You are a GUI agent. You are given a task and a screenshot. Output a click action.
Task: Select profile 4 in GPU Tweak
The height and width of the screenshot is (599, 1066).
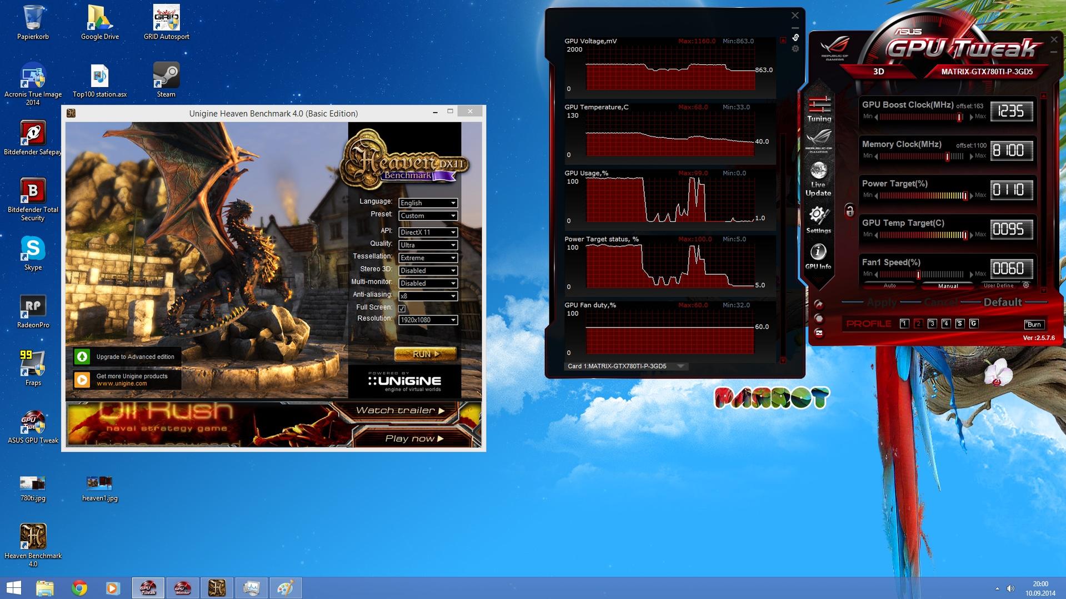(x=946, y=324)
